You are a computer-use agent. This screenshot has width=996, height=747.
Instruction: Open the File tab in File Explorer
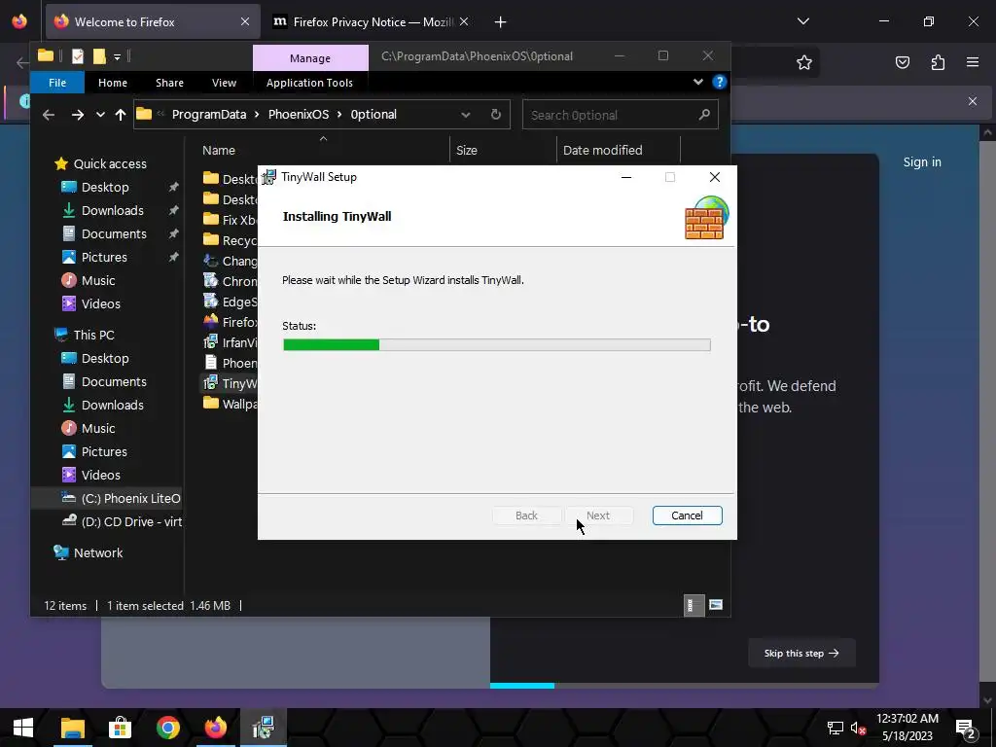57,83
